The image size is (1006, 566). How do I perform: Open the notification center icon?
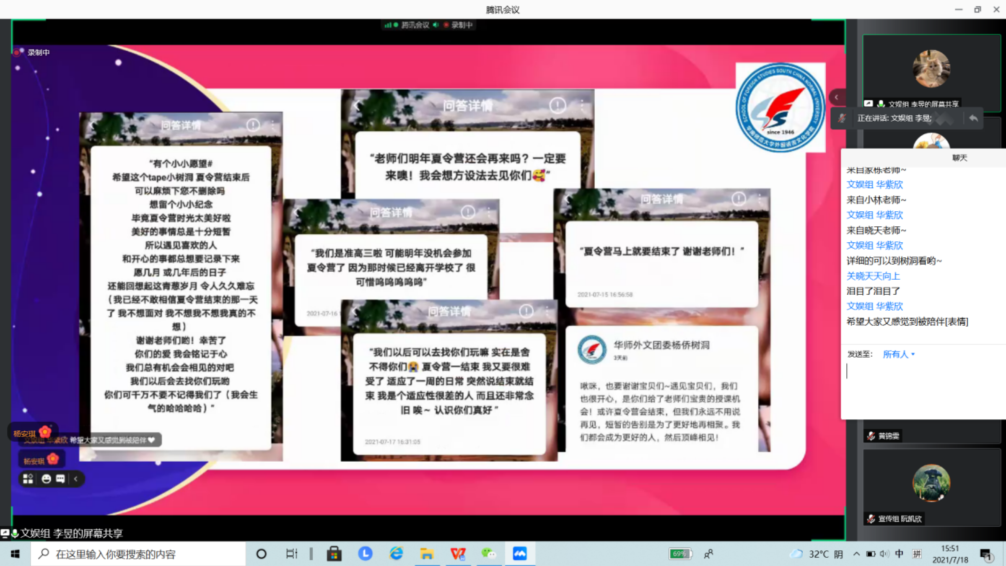[986, 555]
